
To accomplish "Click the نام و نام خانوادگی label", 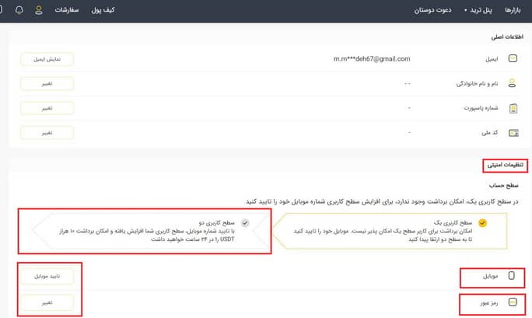I will (x=477, y=83).
